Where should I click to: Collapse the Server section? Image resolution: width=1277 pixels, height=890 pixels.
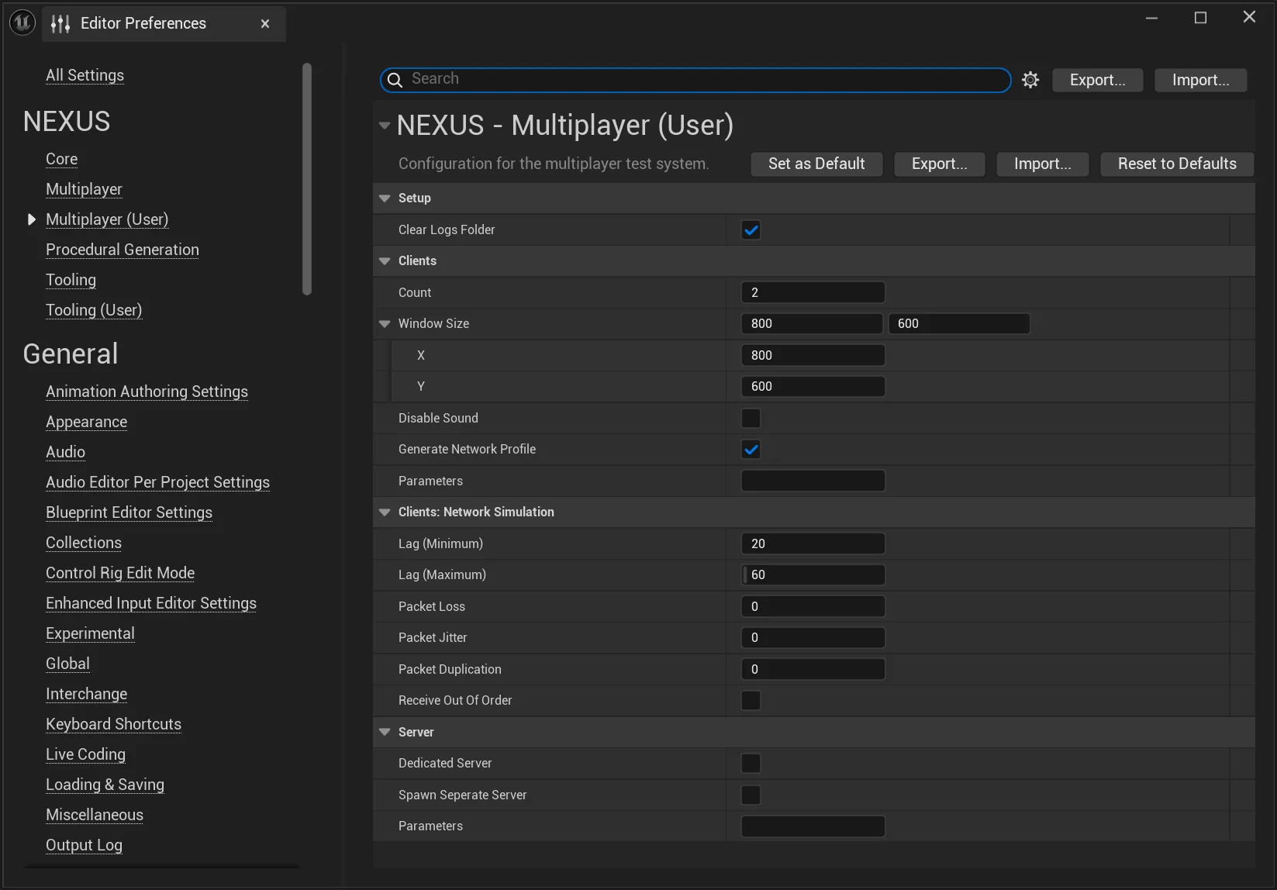pyautogui.click(x=385, y=733)
